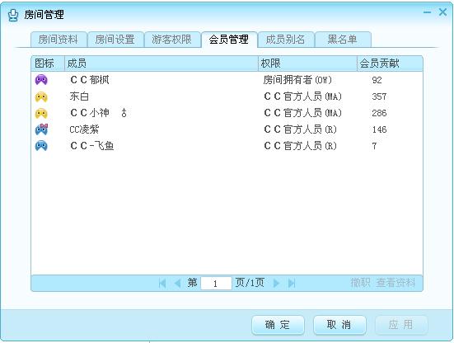
Task: Sort by the 会员贡献 column header
Action: 390,63
